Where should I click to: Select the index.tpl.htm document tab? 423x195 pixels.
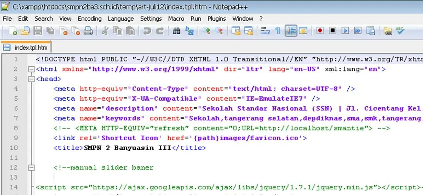[26, 47]
